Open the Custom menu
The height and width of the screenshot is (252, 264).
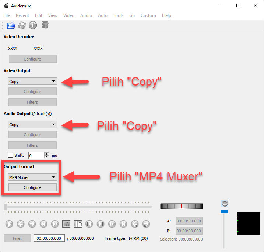148,15
